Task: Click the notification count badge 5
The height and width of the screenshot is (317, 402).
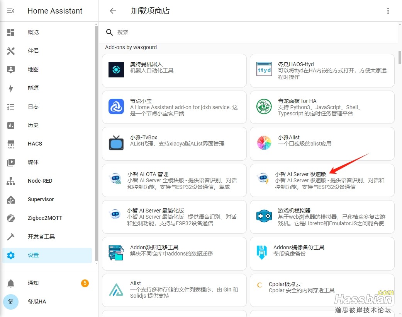Action: pyautogui.click(x=85, y=283)
